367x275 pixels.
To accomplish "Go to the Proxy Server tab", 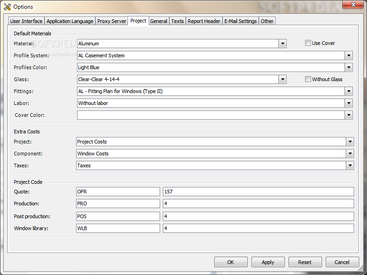I will tap(111, 21).
